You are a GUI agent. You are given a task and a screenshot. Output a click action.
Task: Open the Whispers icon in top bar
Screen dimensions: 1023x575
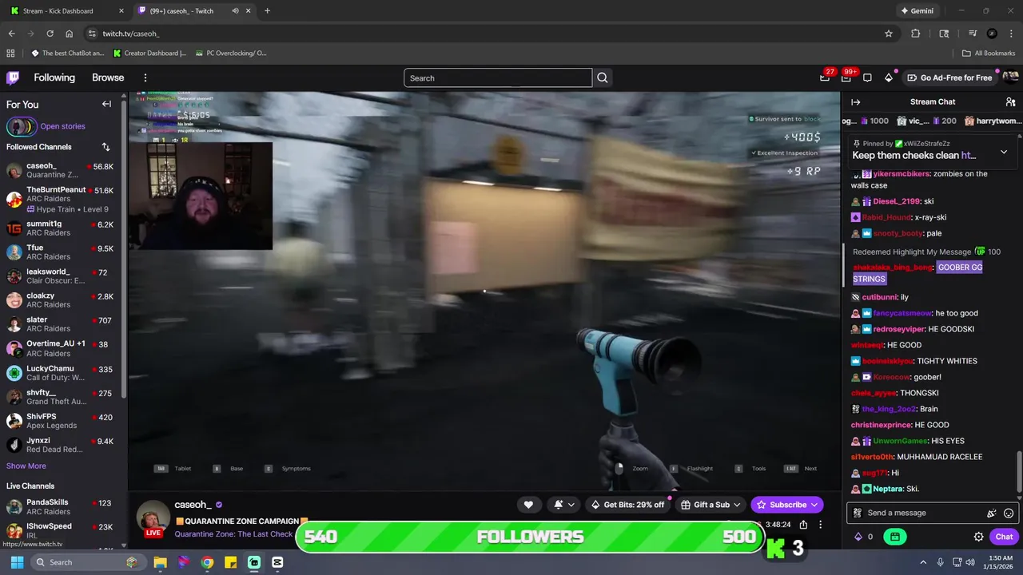coord(867,77)
